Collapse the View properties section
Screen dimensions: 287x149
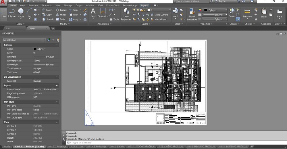(x=57, y=122)
